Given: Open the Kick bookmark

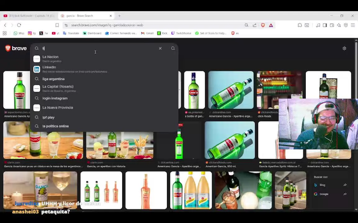Looking at the screenshot, I should [x=162, y=33].
